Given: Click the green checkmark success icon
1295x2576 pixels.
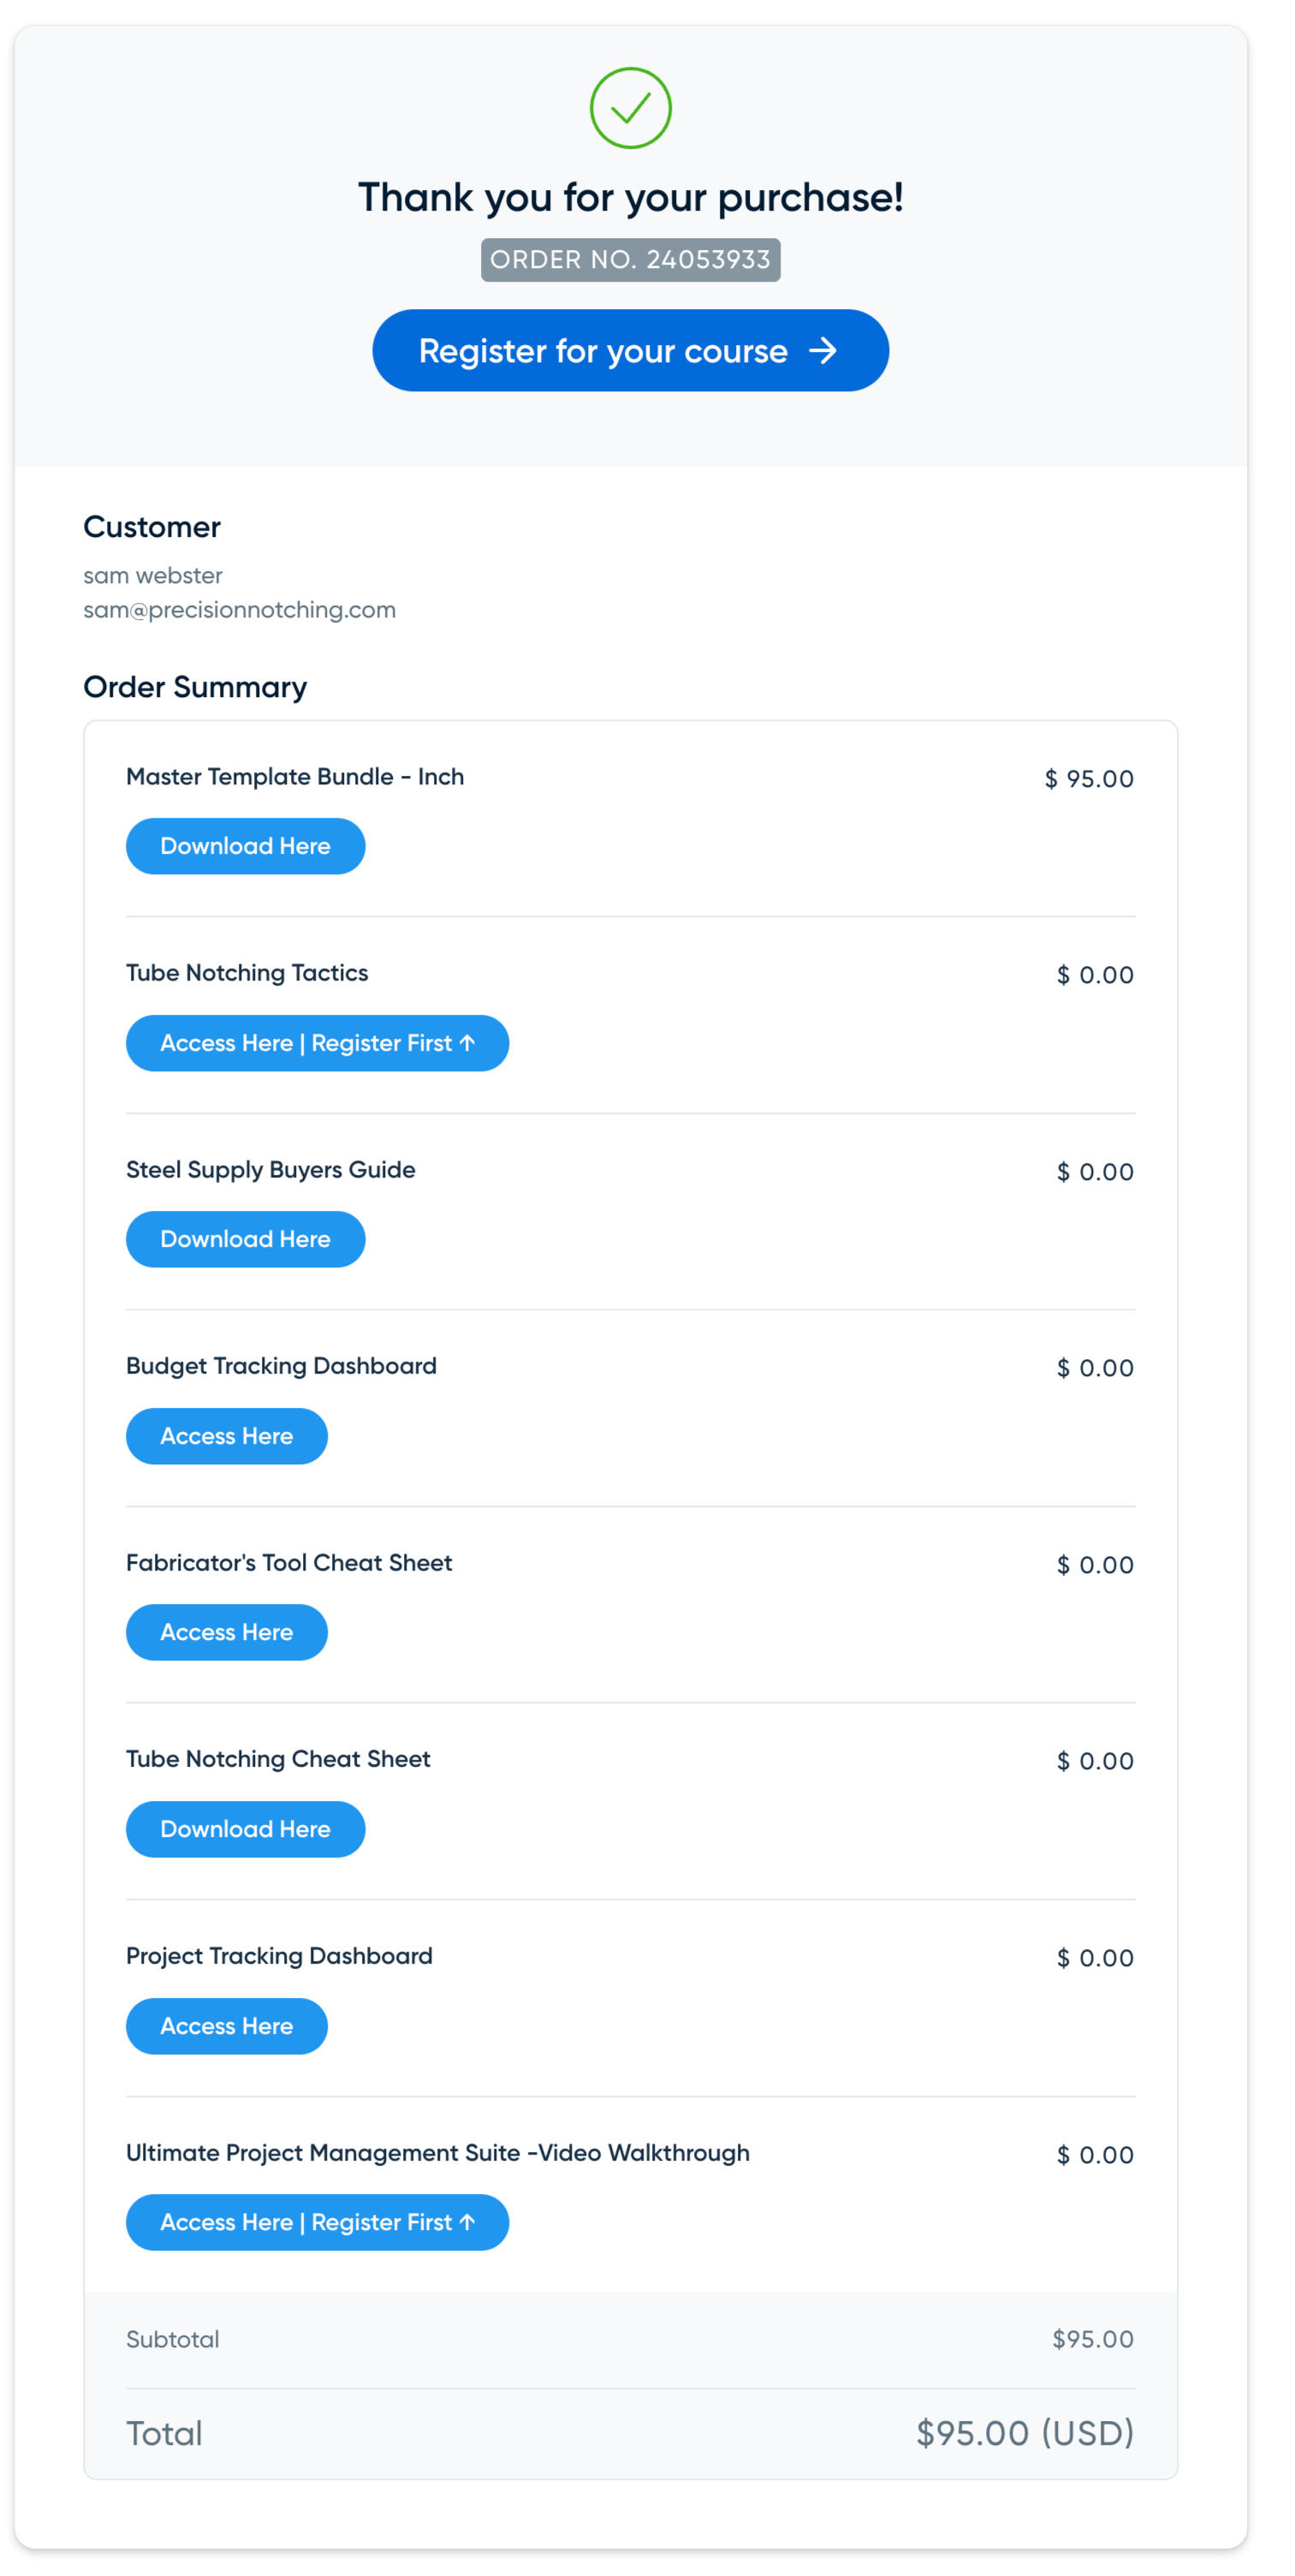Looking at the screenshot, I should 631,108.
